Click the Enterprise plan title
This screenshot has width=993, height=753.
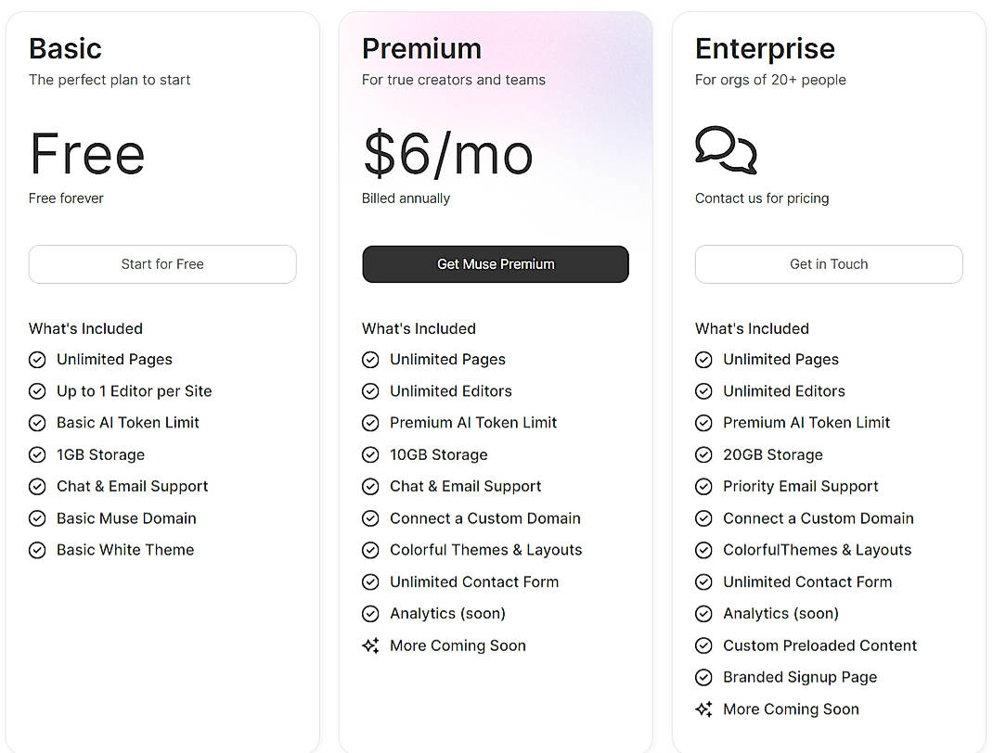coord(765,48)
